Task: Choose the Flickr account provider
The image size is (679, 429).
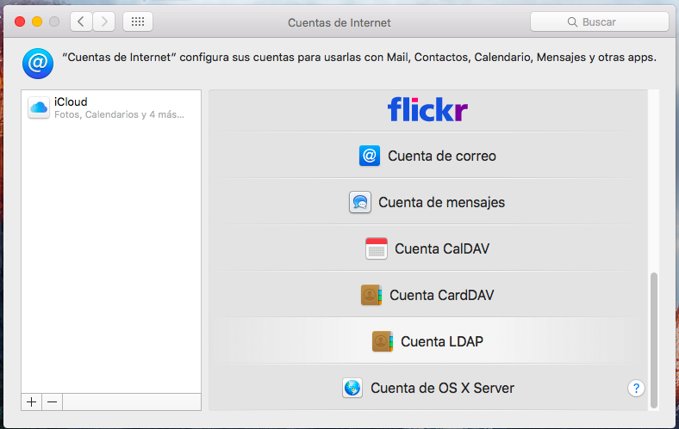Action: tap(427, 109)
